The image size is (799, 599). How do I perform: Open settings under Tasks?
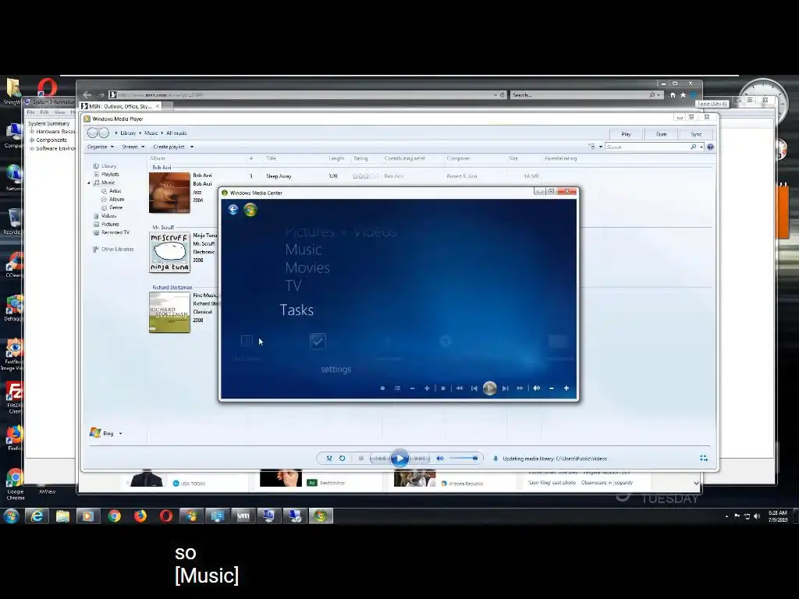[x=336, y=369]
